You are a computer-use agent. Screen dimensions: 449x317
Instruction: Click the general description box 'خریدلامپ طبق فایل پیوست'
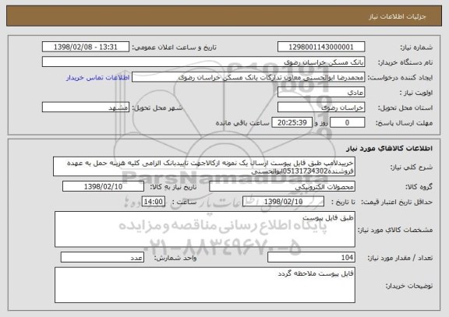[x=204, y=167]
